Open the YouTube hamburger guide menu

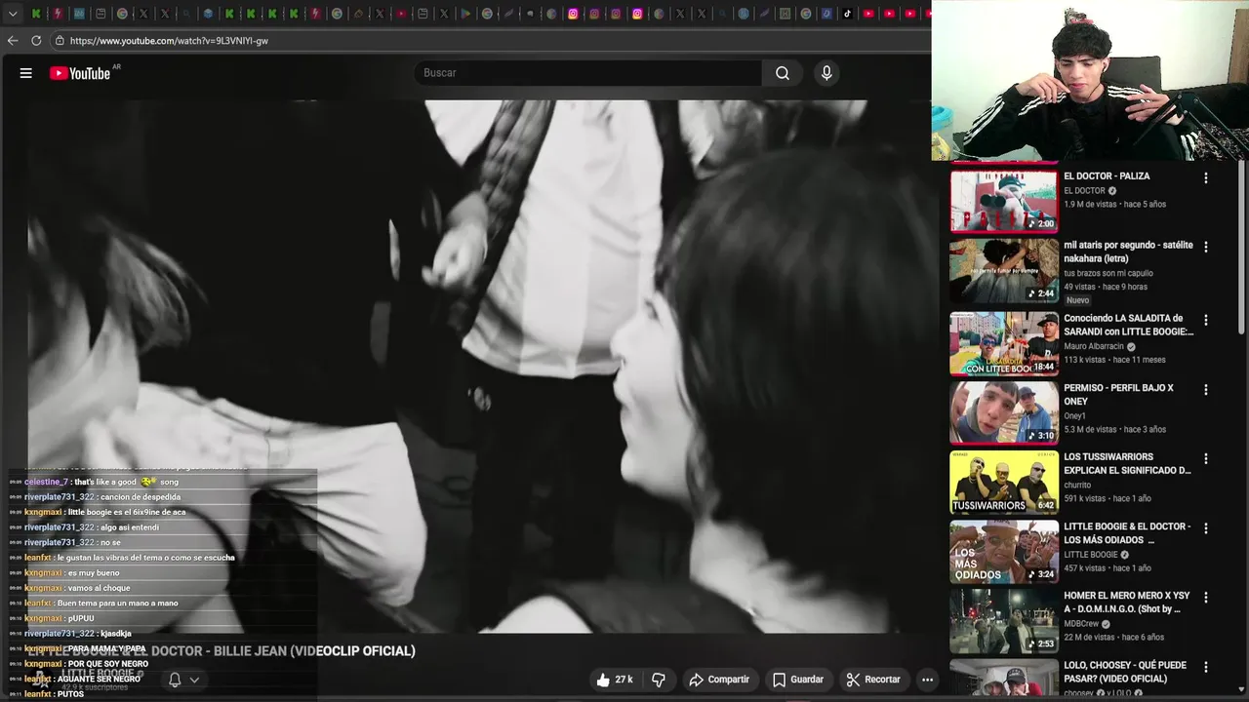26,73
